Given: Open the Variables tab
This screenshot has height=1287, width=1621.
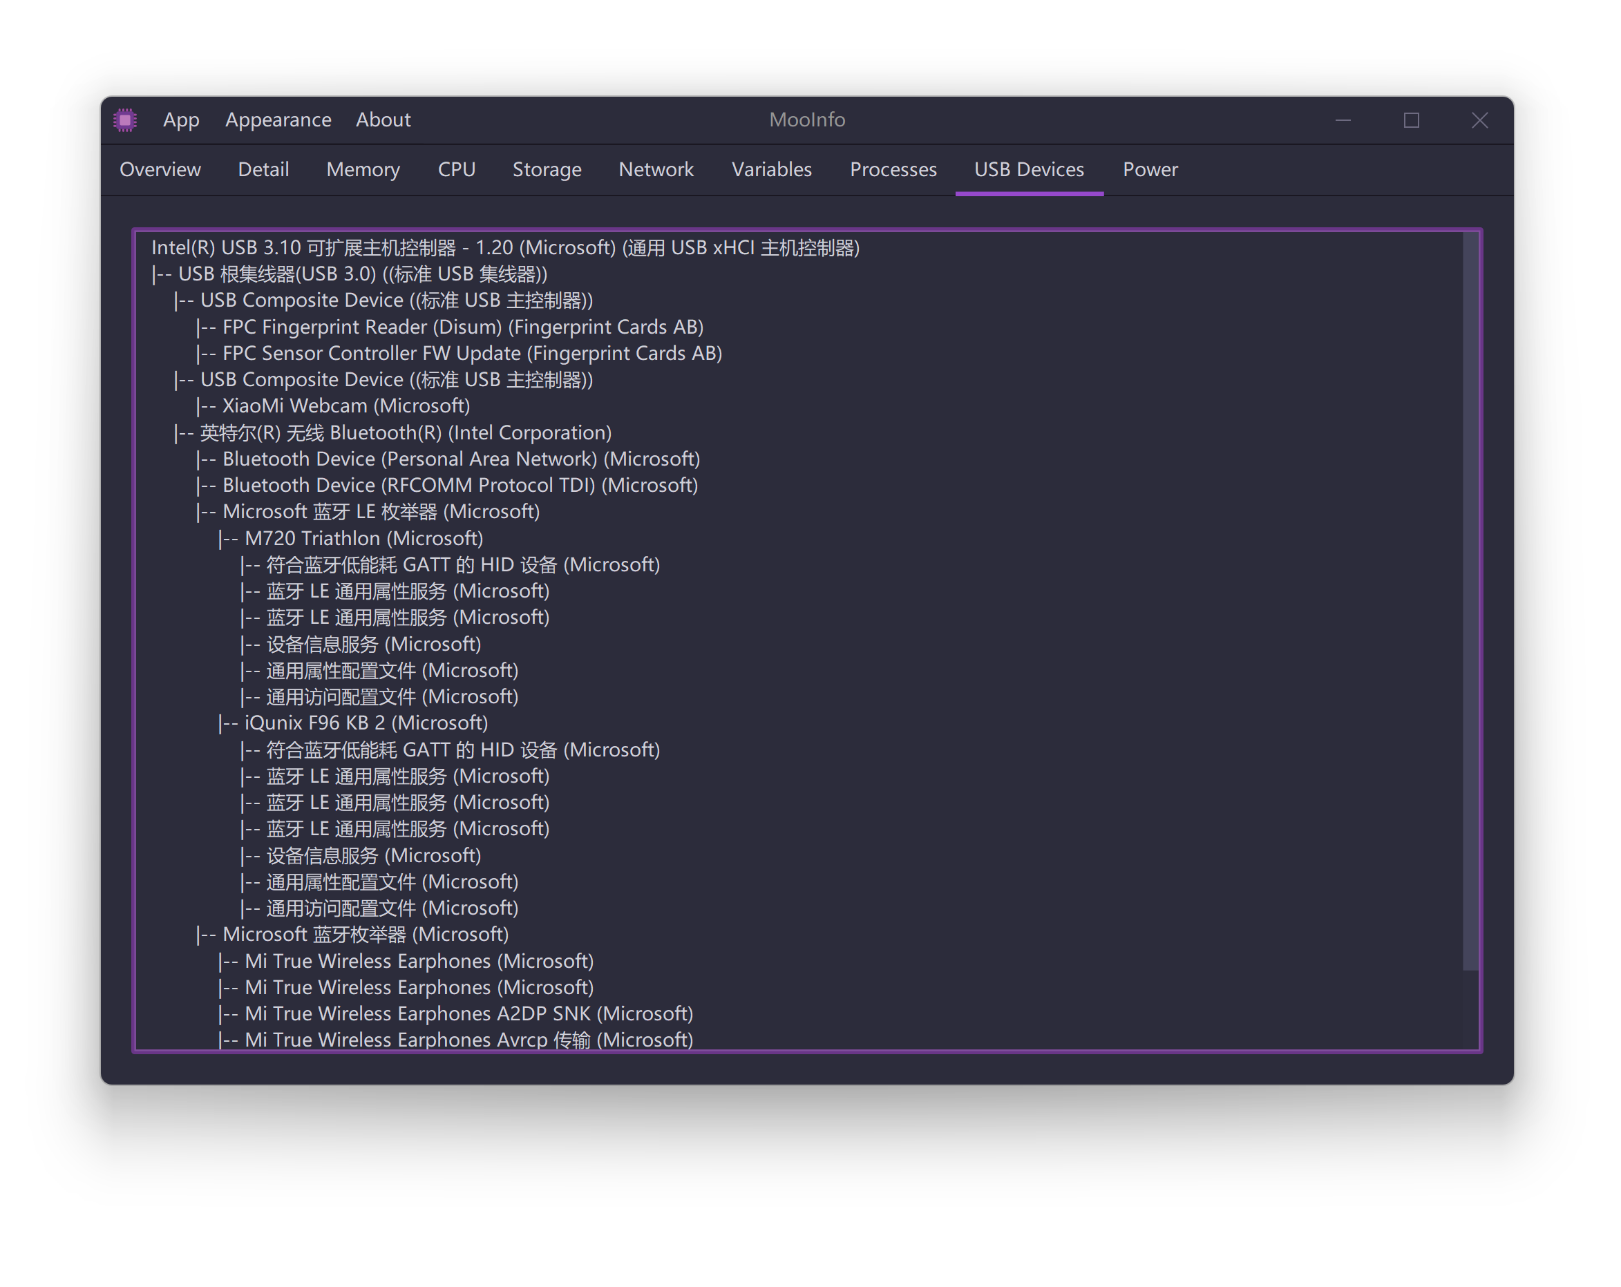Looking at the screenshot, I should (x=771, y=170).
